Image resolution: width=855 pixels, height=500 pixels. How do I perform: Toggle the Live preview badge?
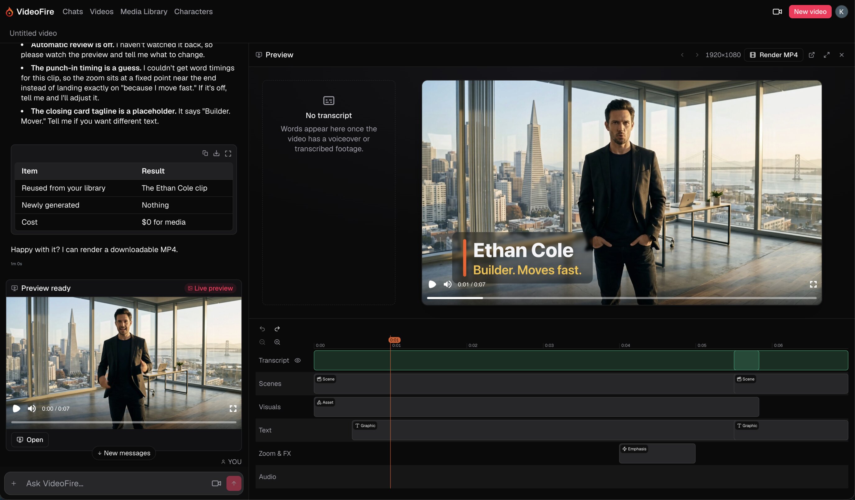click(210, 288)
